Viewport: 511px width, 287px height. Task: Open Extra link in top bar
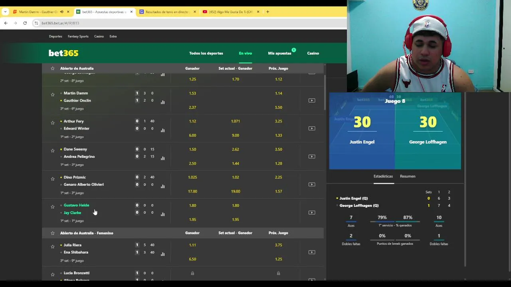pyautogui.click(x=113, y=36)
